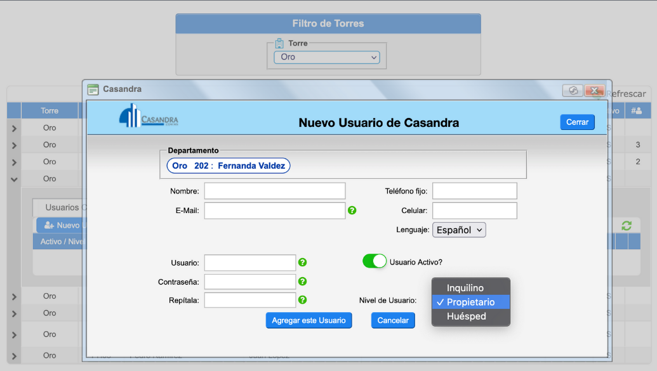Screen dimensions: 657x371
Task: Click the Casandra building logo
Action: (x=148, y=116)
